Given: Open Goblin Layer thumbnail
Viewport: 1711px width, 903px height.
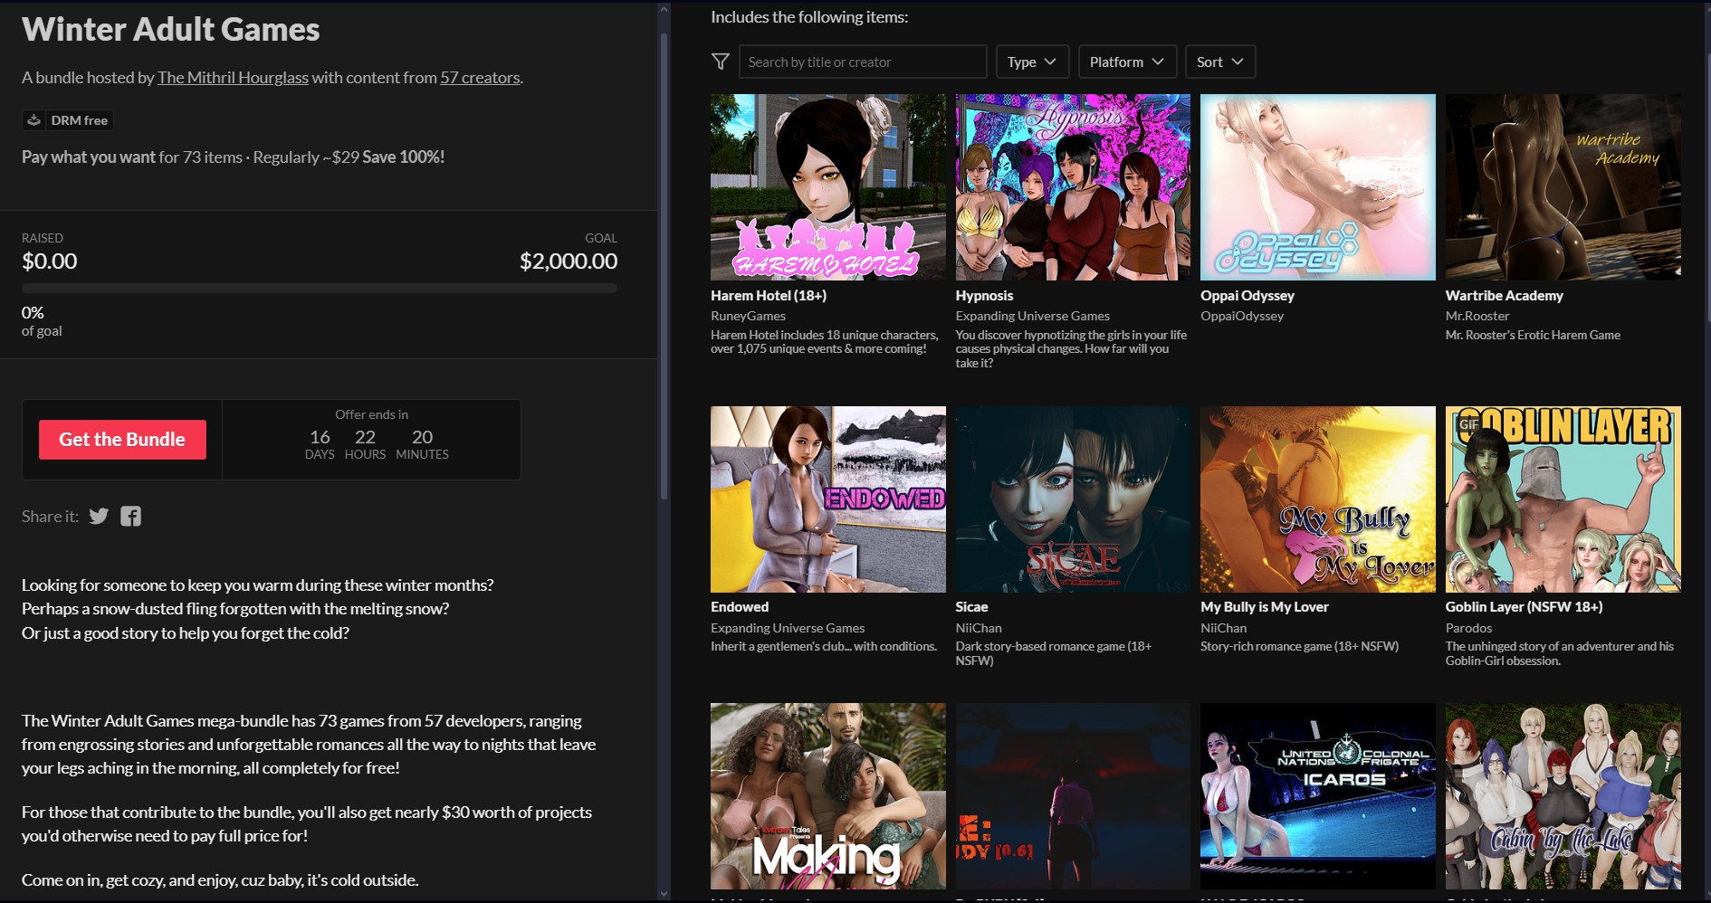Looking at the screenshot, I should coord(1563,499).
